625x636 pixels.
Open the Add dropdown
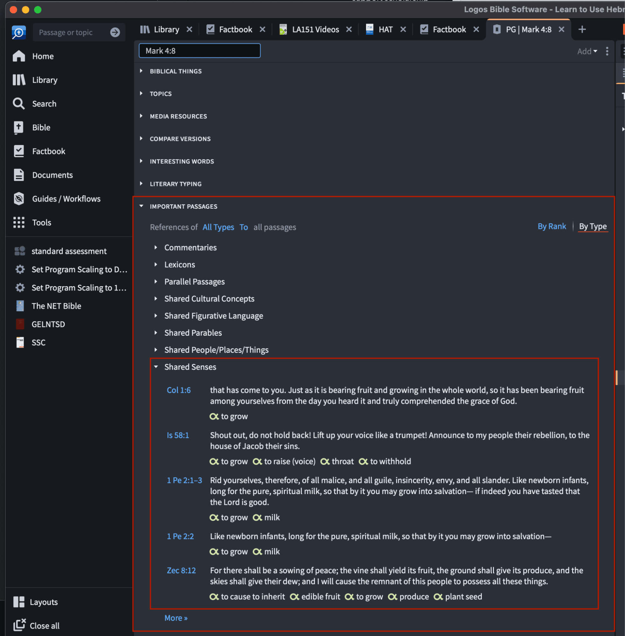(x=586, y=51)
